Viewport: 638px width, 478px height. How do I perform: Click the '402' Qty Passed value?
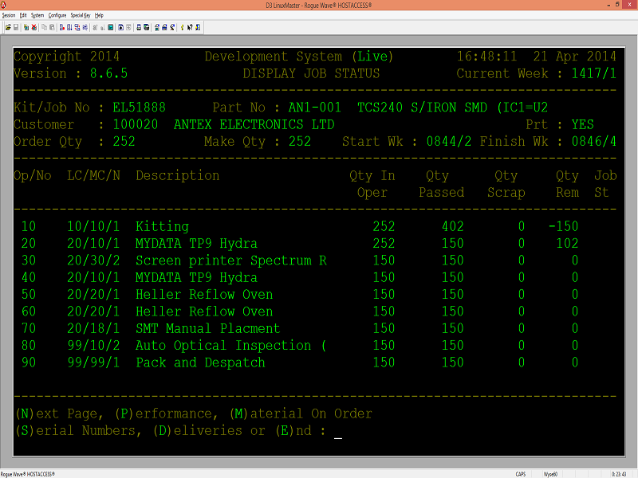coord(452,226)
